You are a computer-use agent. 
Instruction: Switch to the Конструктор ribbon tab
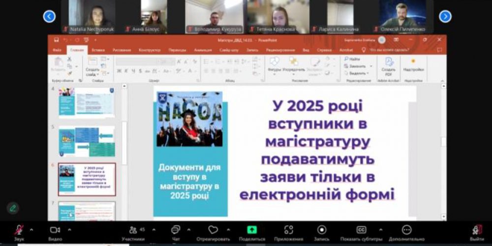[150, 50]
